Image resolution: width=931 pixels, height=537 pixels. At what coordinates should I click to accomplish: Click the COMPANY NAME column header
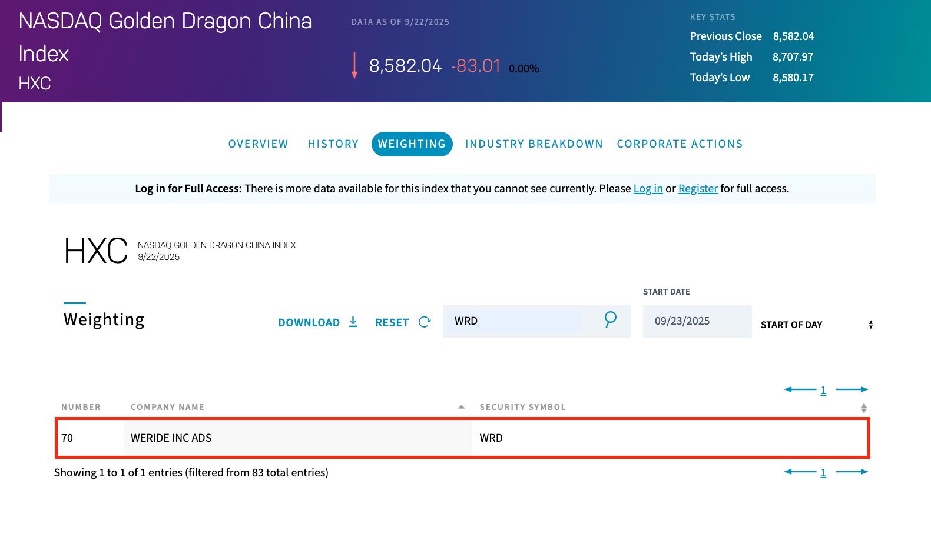(x=168, y=407)
